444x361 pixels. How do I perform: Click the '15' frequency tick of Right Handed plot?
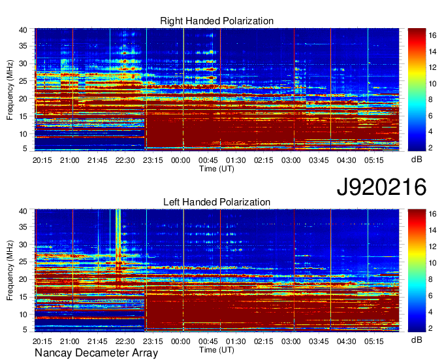pyautogui.click(x=23, y=116)
